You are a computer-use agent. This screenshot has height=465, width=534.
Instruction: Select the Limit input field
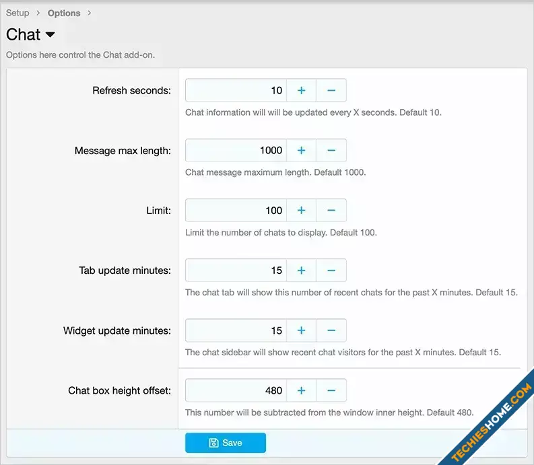236,211
